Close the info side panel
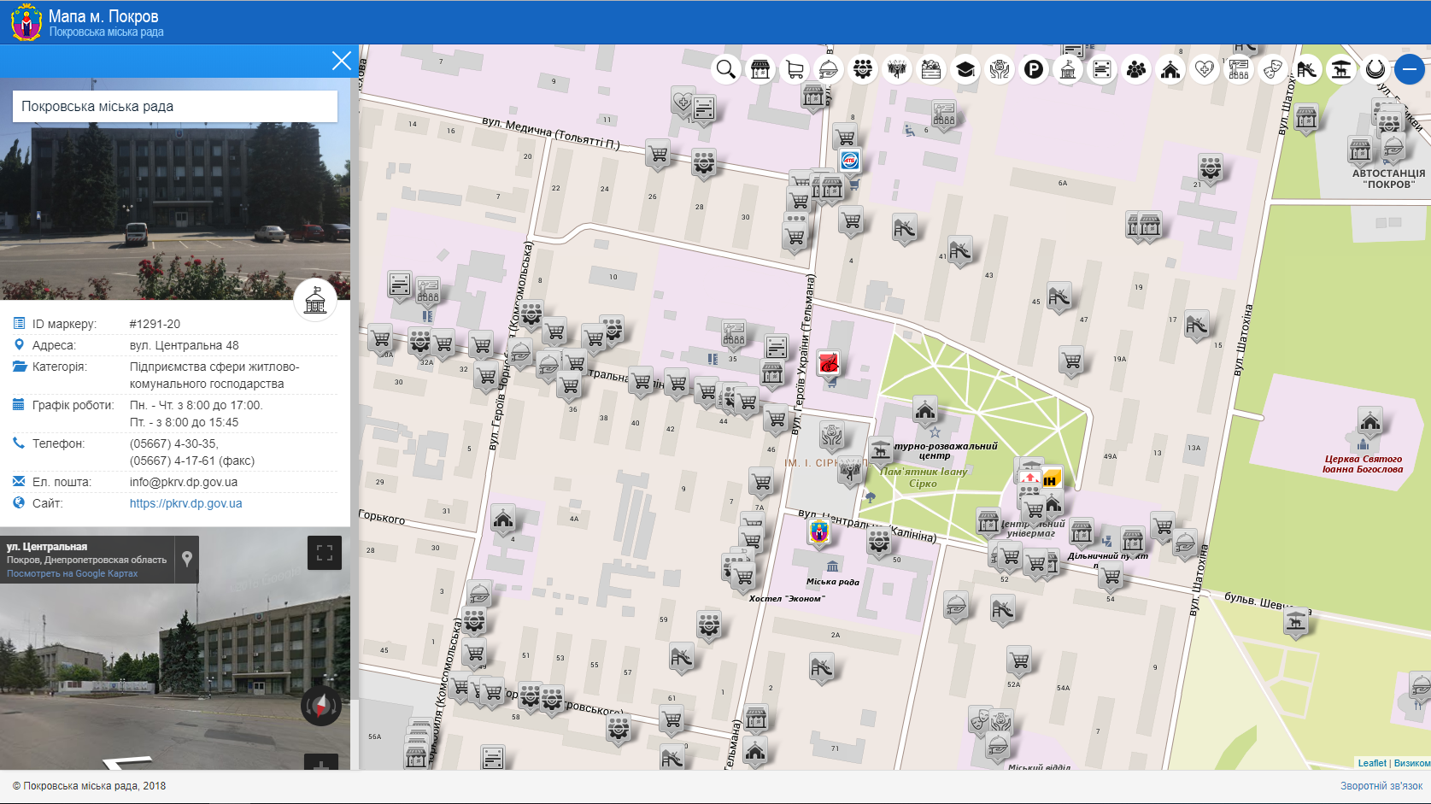 point(341,61)
